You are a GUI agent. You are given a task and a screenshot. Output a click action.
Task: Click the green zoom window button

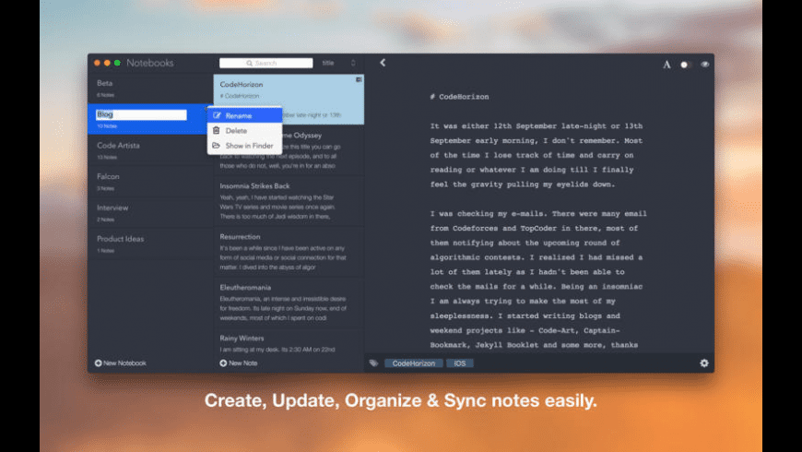pos(117,63)
